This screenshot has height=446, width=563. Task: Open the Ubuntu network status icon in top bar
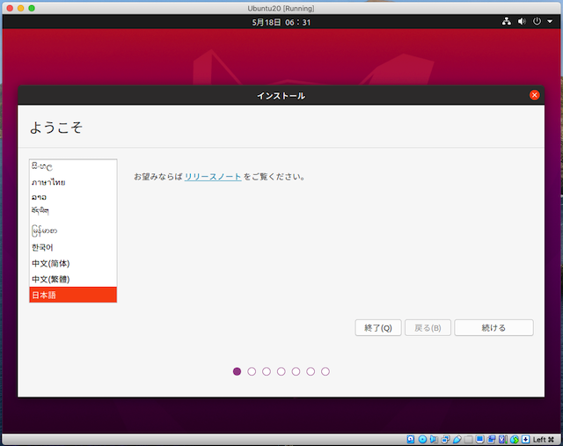tap(507, 21)
